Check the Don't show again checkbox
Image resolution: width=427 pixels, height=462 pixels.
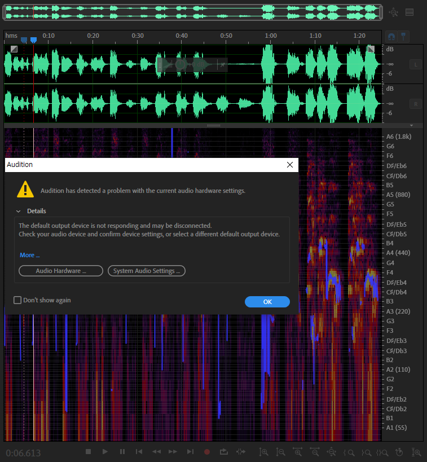pyautogui.click(x=17, y=300)
